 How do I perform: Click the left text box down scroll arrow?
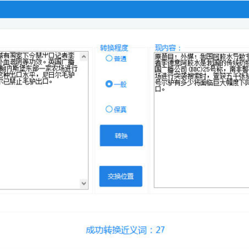84,183
